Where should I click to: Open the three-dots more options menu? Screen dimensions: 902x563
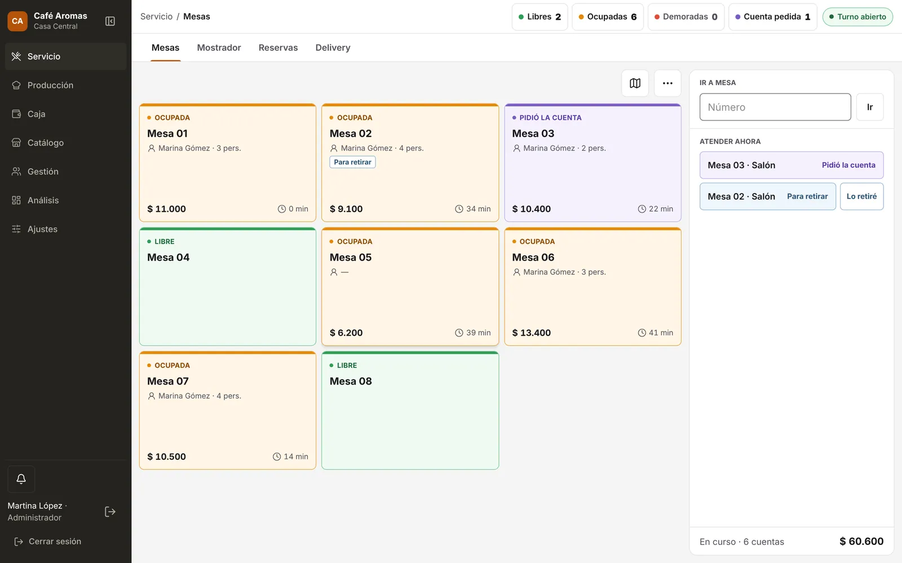point(667,83)
